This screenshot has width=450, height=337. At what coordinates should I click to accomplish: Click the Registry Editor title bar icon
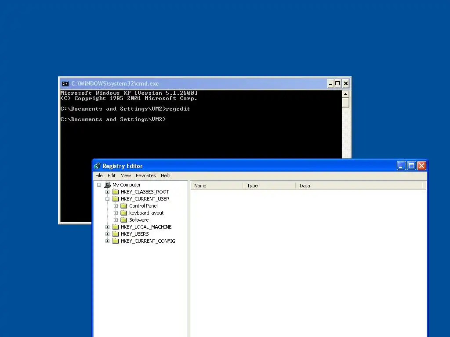coord(97,166)
